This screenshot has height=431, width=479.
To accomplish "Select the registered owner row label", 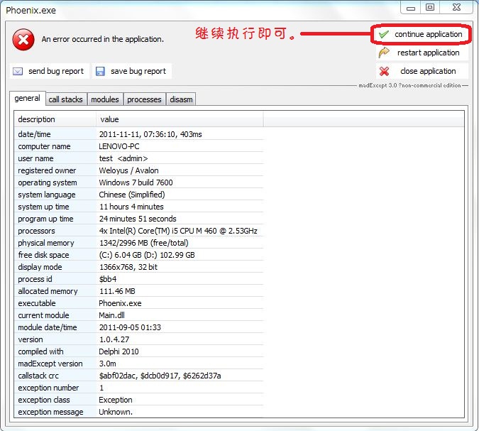I will [47, 170].
